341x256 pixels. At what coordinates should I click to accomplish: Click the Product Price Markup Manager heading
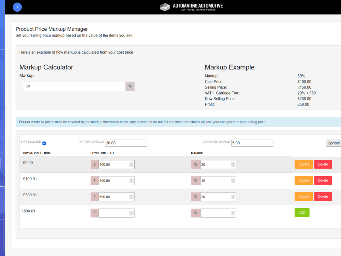coord(52,29)
